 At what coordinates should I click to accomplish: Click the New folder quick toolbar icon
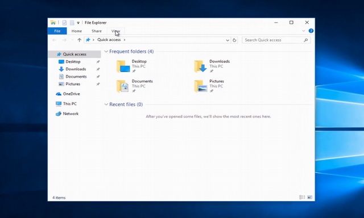72,23
